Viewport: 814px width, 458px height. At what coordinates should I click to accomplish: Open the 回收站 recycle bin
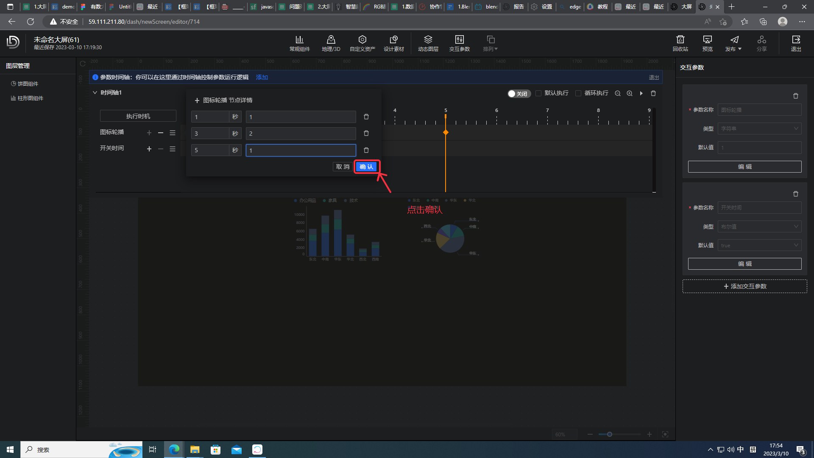point(680,44)
